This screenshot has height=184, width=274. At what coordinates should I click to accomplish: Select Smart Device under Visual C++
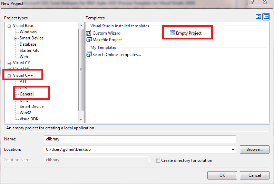click(31, 107)
